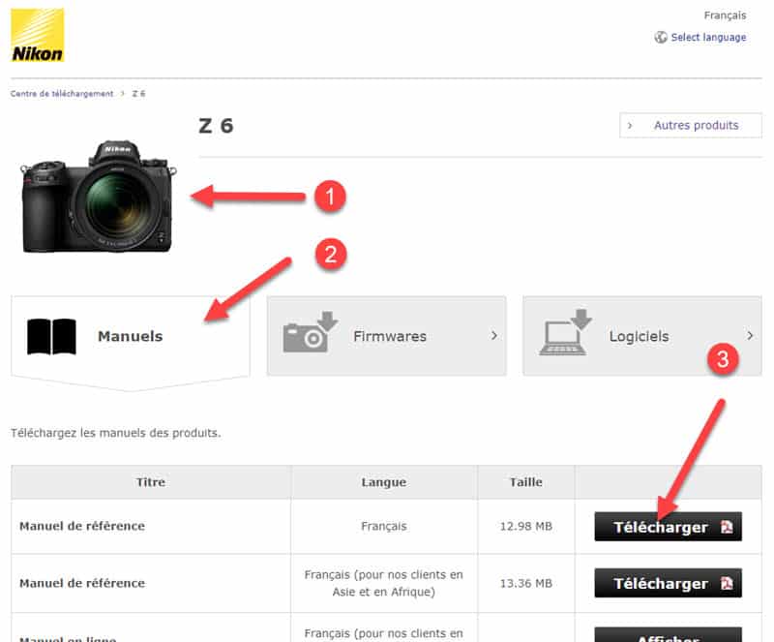This screenshot has height=642, width=774.
Task: Switch to the Firmwares tab
Action: click(x=386, y=336)
